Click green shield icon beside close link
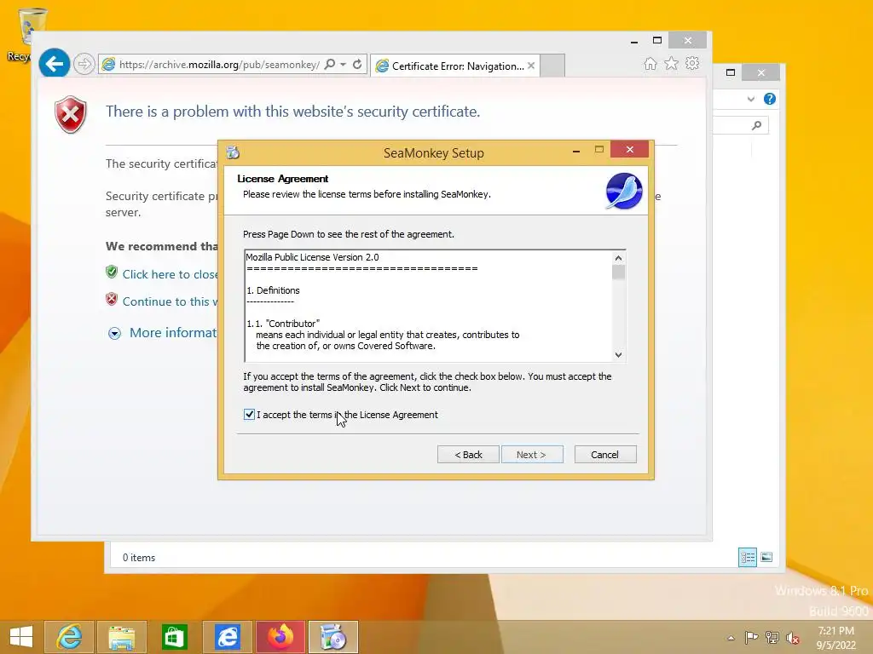The width and height of the screenshot is (873, 654). (112, 272)
